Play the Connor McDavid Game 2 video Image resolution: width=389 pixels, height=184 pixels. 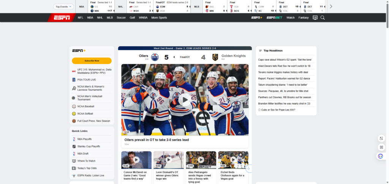pos(136,160)
